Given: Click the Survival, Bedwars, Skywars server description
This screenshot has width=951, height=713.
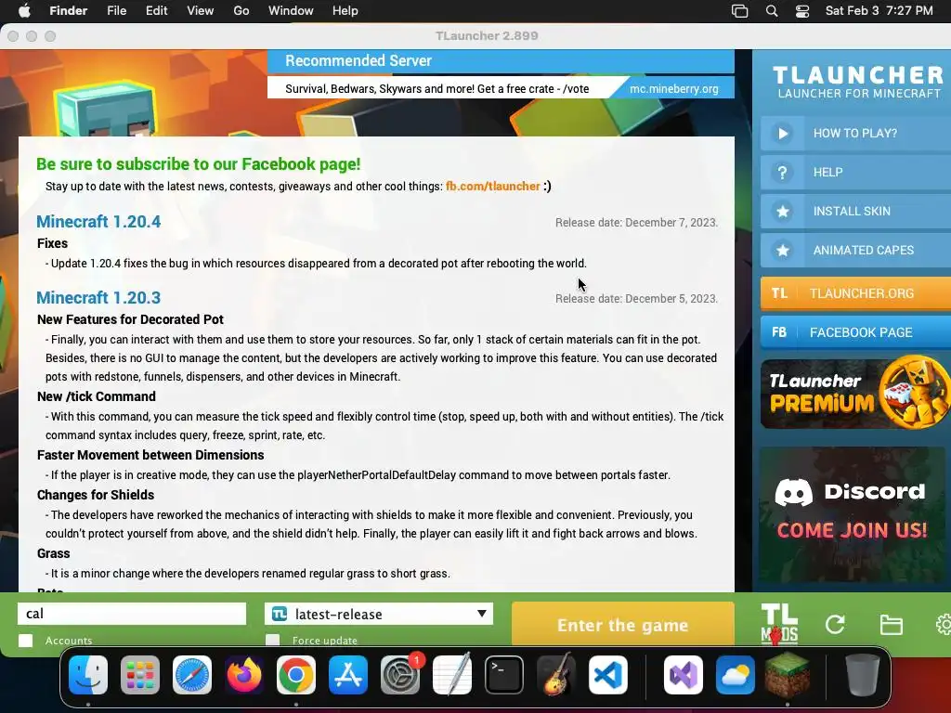Looking at the screenshot, I should coord(437,88).
